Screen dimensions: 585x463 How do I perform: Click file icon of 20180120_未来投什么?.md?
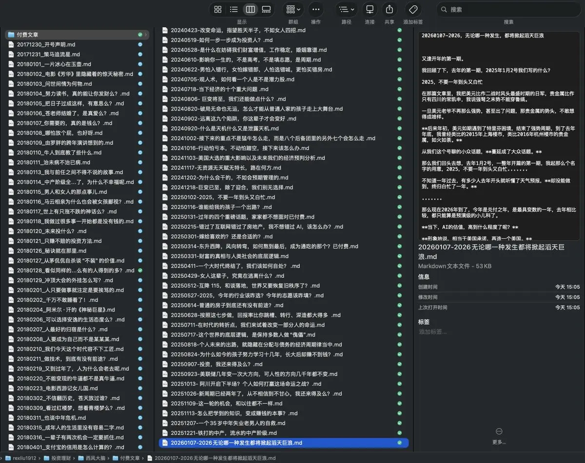[11, 231]
